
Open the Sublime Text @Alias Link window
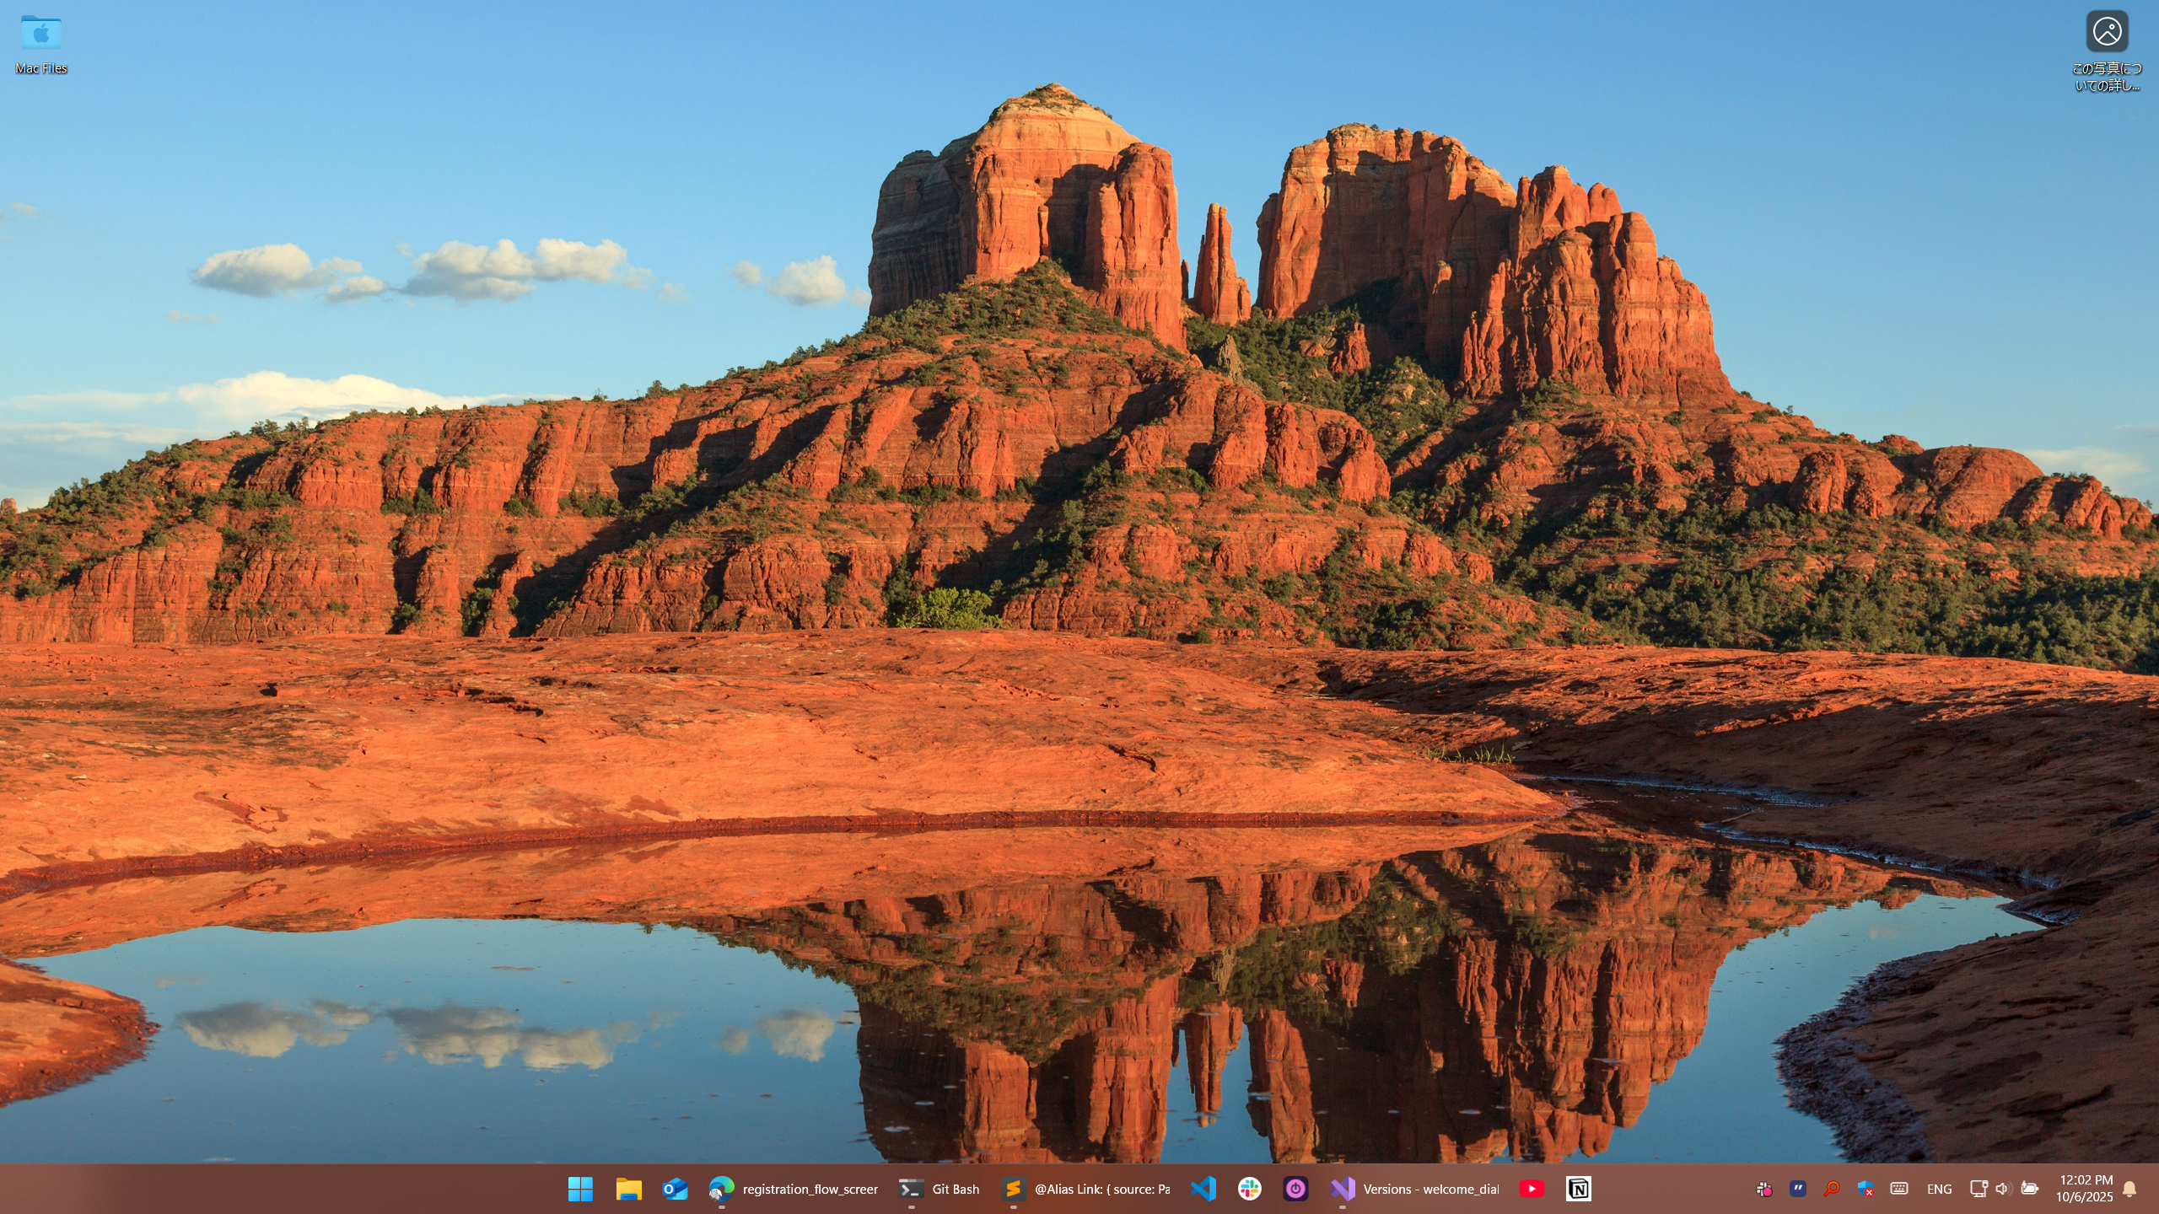[1086, 1189]
